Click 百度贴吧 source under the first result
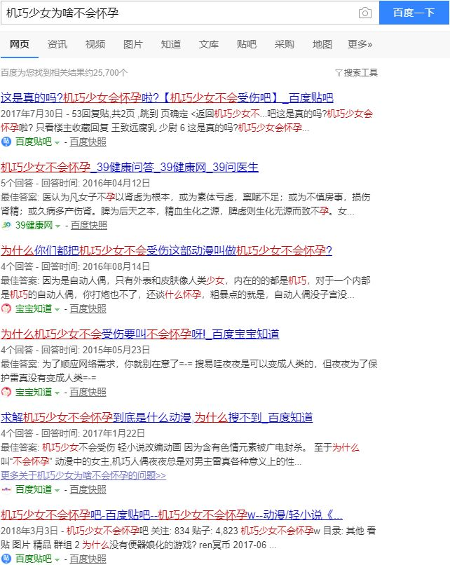Screen dimensions: 450x565 34,142
